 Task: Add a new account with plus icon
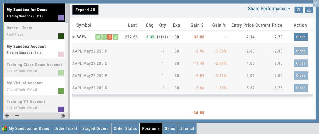tap(7, 116)
